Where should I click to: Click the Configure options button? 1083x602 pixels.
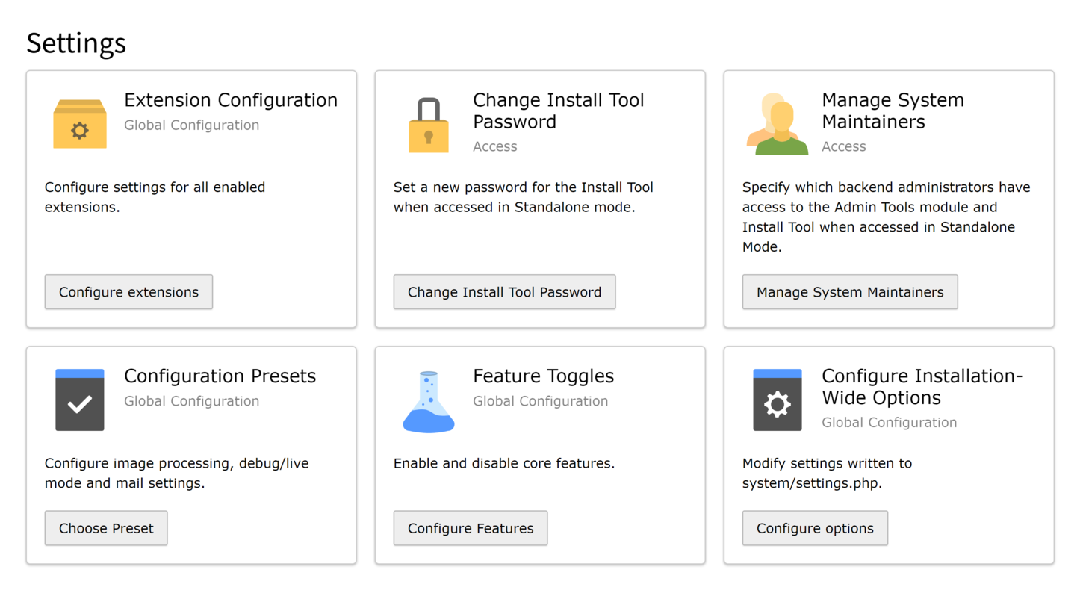coord(815,528)
